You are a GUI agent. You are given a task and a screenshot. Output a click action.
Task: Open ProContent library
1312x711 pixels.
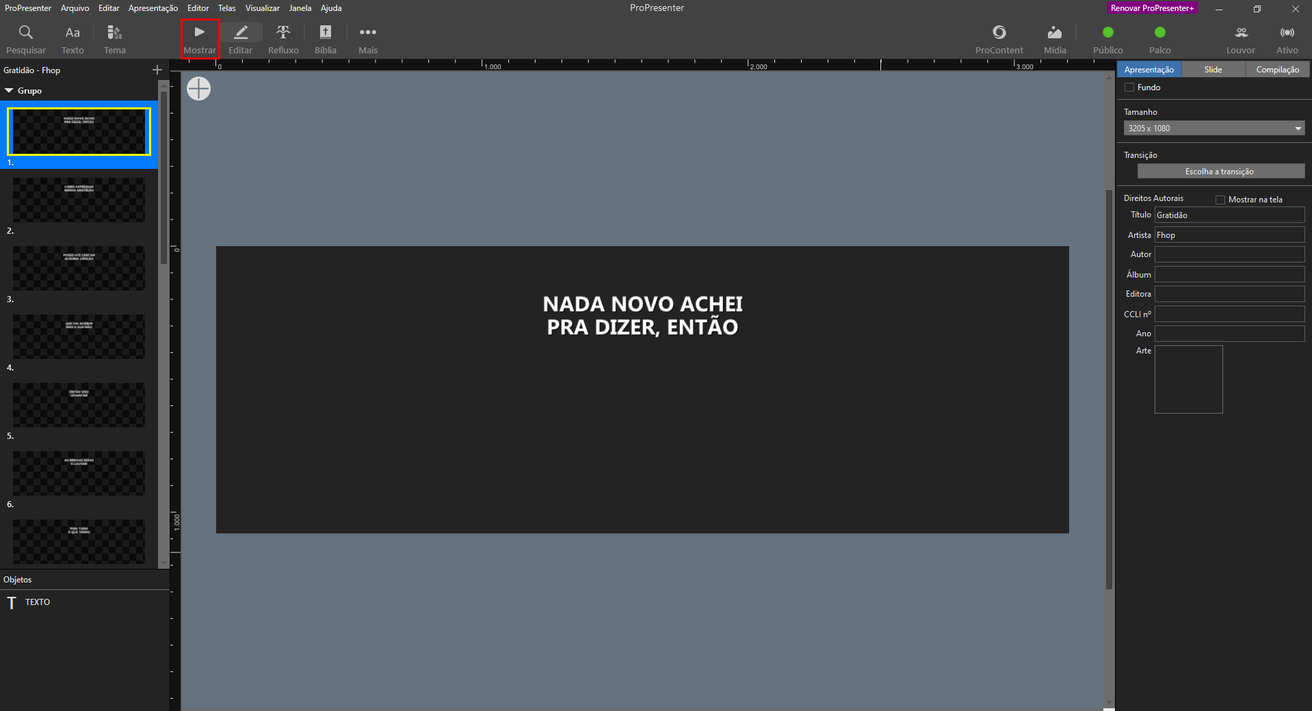999,40
